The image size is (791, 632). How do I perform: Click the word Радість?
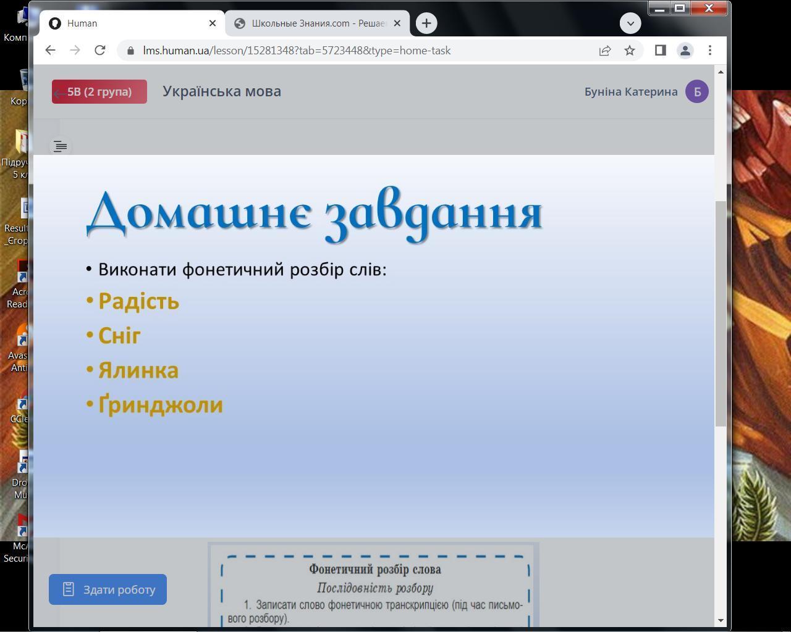(x=138, y=301)
